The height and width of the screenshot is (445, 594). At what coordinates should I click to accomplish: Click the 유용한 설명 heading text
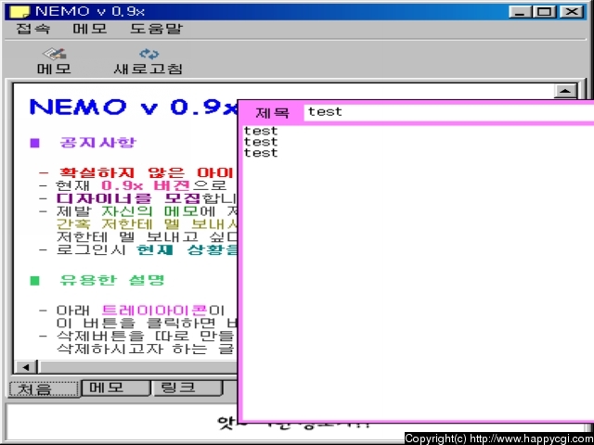point(112,280)
